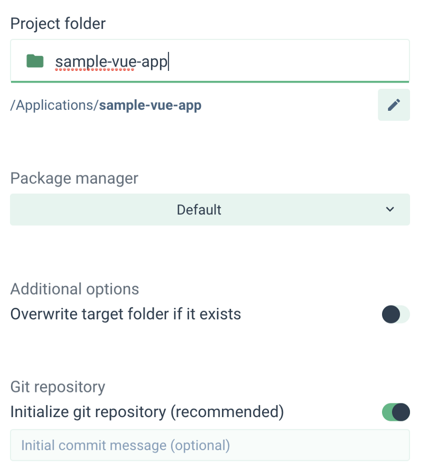
Task: Click the Project folder label
Action: tap(58, 23)
